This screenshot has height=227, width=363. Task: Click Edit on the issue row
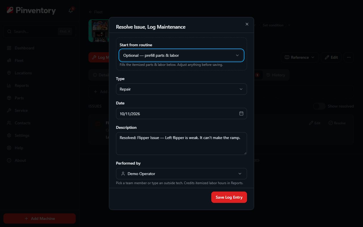point(315,123)
